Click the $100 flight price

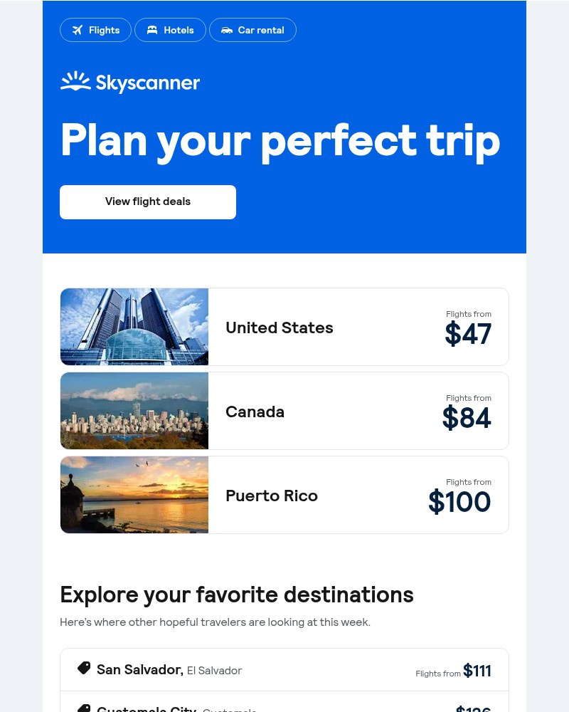pyautogui.click(x=459, y=502)
